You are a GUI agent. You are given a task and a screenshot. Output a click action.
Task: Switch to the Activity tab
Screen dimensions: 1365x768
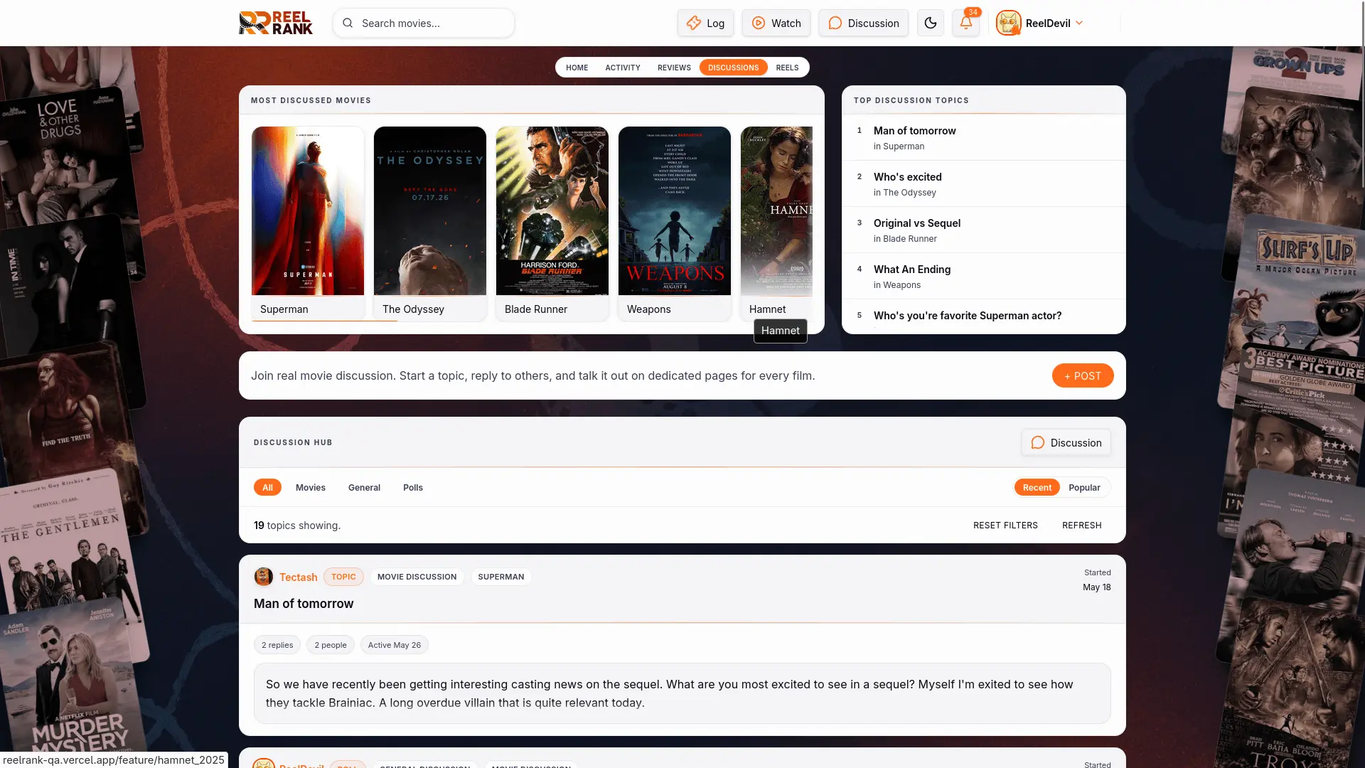coord(623,68)
